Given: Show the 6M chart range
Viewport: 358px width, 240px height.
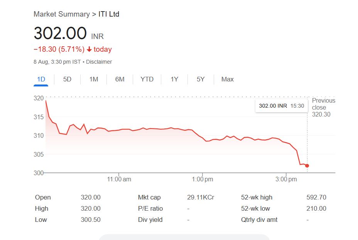Looking at the screenshot, I should coord(120,79).
